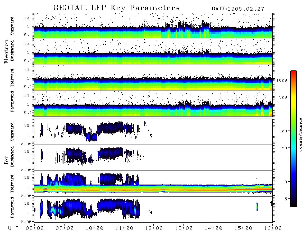This screenshot has width=302, height=233.
Task: Click the Sunward label beside Ion panels
Action: [x=12, y=132]
